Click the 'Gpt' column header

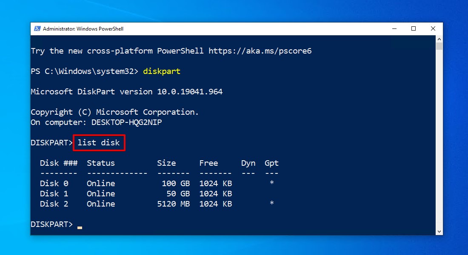tap(271, 164)
